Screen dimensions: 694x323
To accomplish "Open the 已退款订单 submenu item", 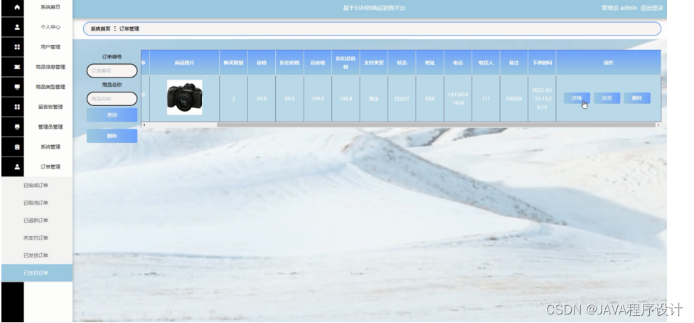I will tap(37, 221).
